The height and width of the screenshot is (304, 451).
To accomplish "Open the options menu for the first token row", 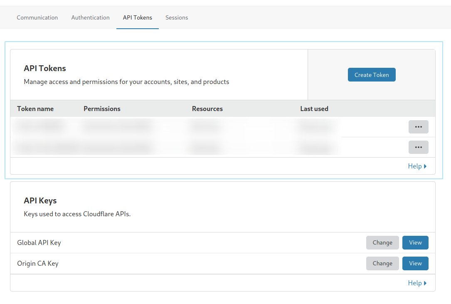I will [x=419, y=127].
